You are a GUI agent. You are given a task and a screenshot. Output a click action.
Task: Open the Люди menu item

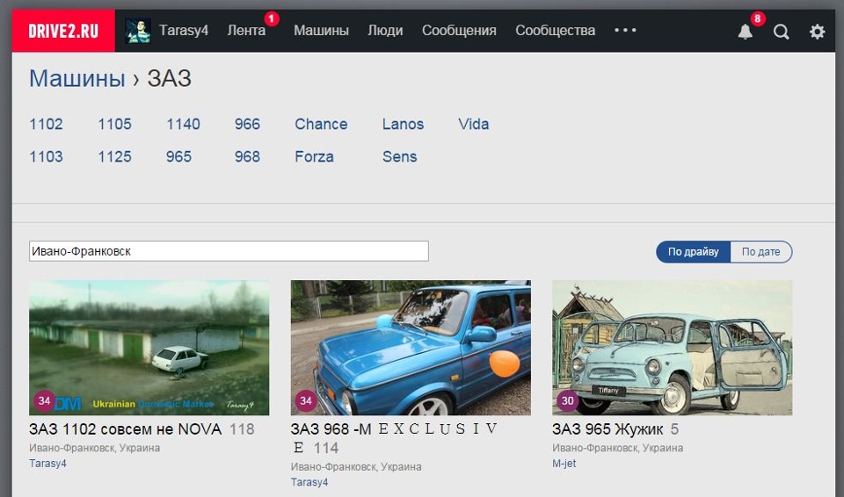(385, 30)
